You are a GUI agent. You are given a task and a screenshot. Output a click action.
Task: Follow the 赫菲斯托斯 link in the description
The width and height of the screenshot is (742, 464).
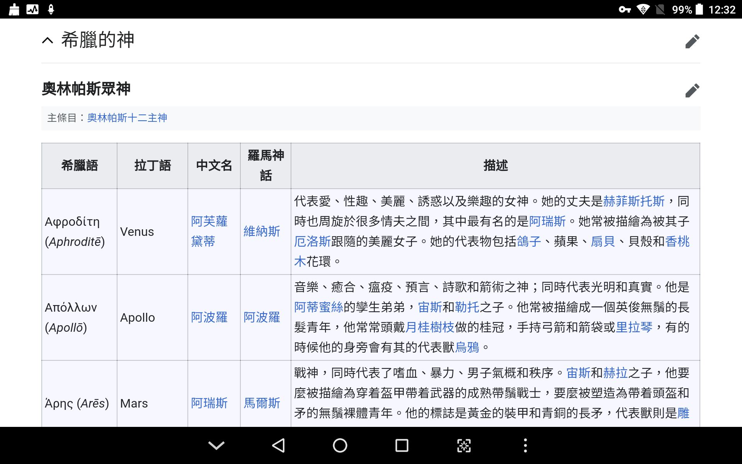point(634,201)
